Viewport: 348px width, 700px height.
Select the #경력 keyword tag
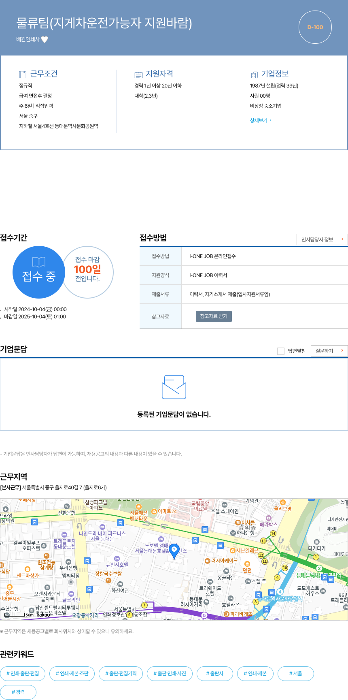coord(18,692)
